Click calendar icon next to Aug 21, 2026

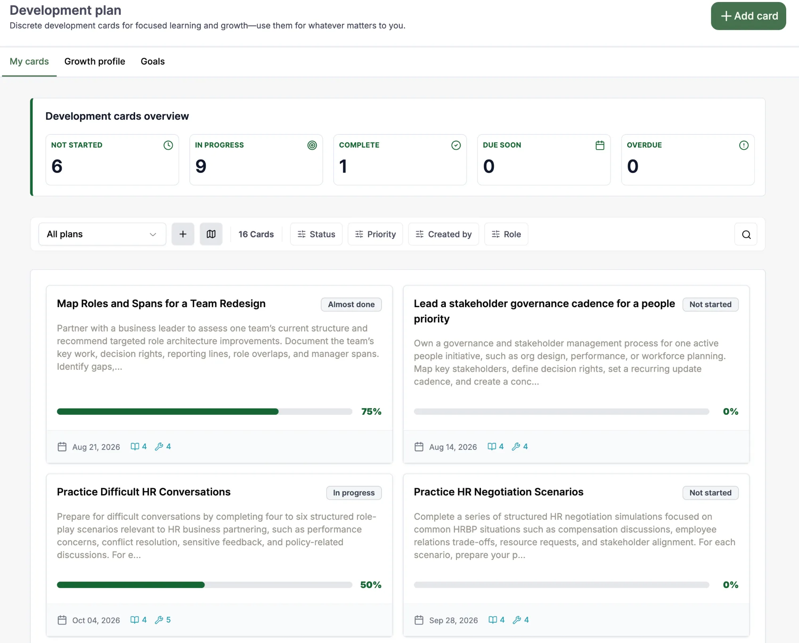pos(62,447)
